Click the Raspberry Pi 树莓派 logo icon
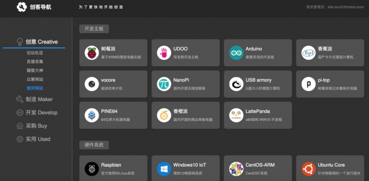The width and height of the screenshot is (369, 181). [92, 52]
